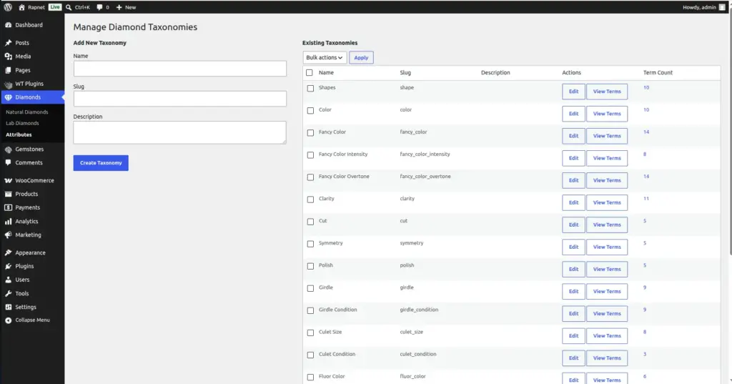
Task: Open the WooCommerce menu label
Action: (x=34, y=180)
